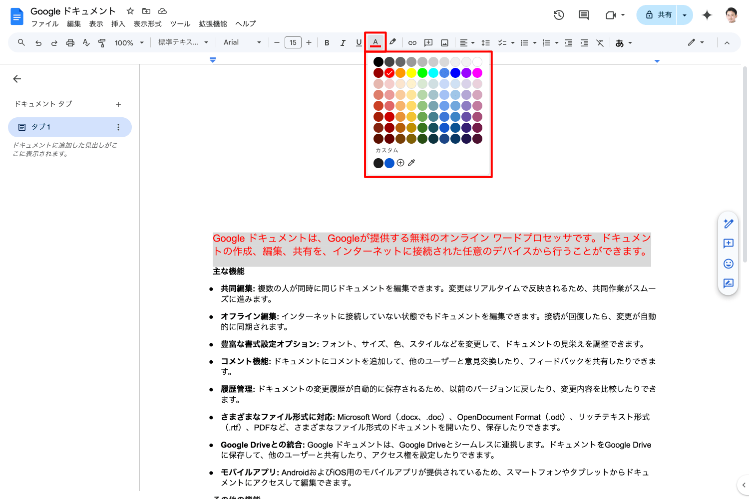
Task: Choose the pure yellow swatch in bright row
Action: pos(411,73)
